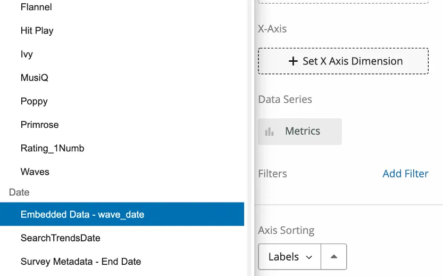The height and width of the screenshot is (276, 443).
Task: Expand the Labels chevron arrow
Action: click(308, 257)
